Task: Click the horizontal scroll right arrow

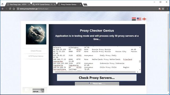Action: [x=138, y=72]
